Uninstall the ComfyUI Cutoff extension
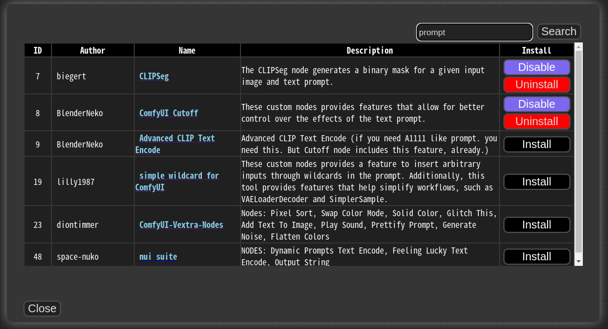Screen dimensions: 608x329 tap(536, 121)
